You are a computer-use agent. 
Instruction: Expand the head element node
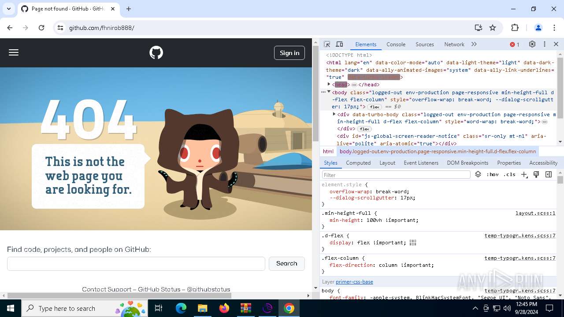[329, 84]
